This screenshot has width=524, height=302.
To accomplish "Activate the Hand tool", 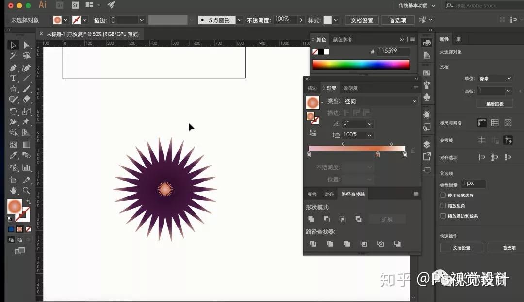I will coord(13,190).
